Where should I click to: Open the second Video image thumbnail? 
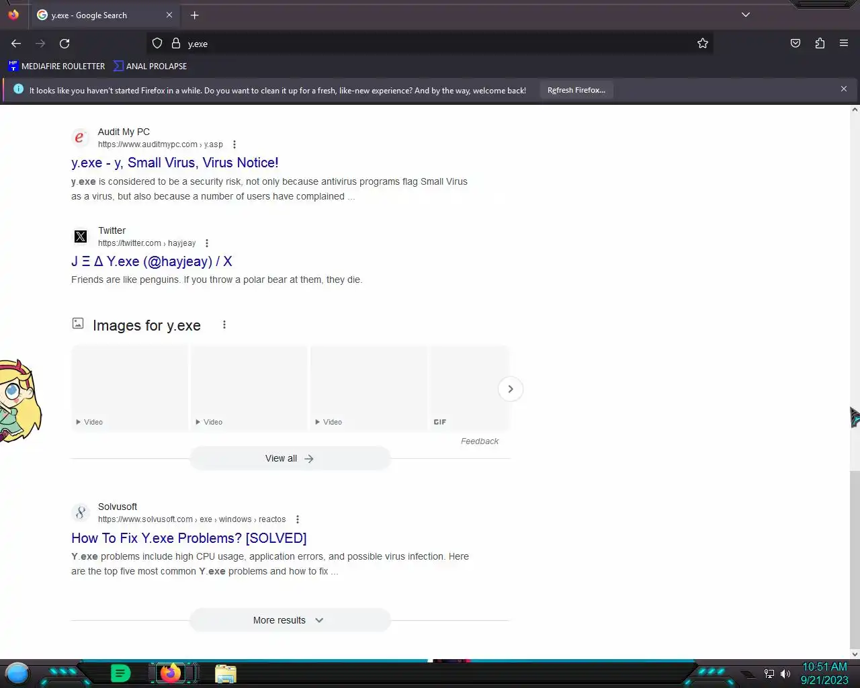(x=249, y=388)
